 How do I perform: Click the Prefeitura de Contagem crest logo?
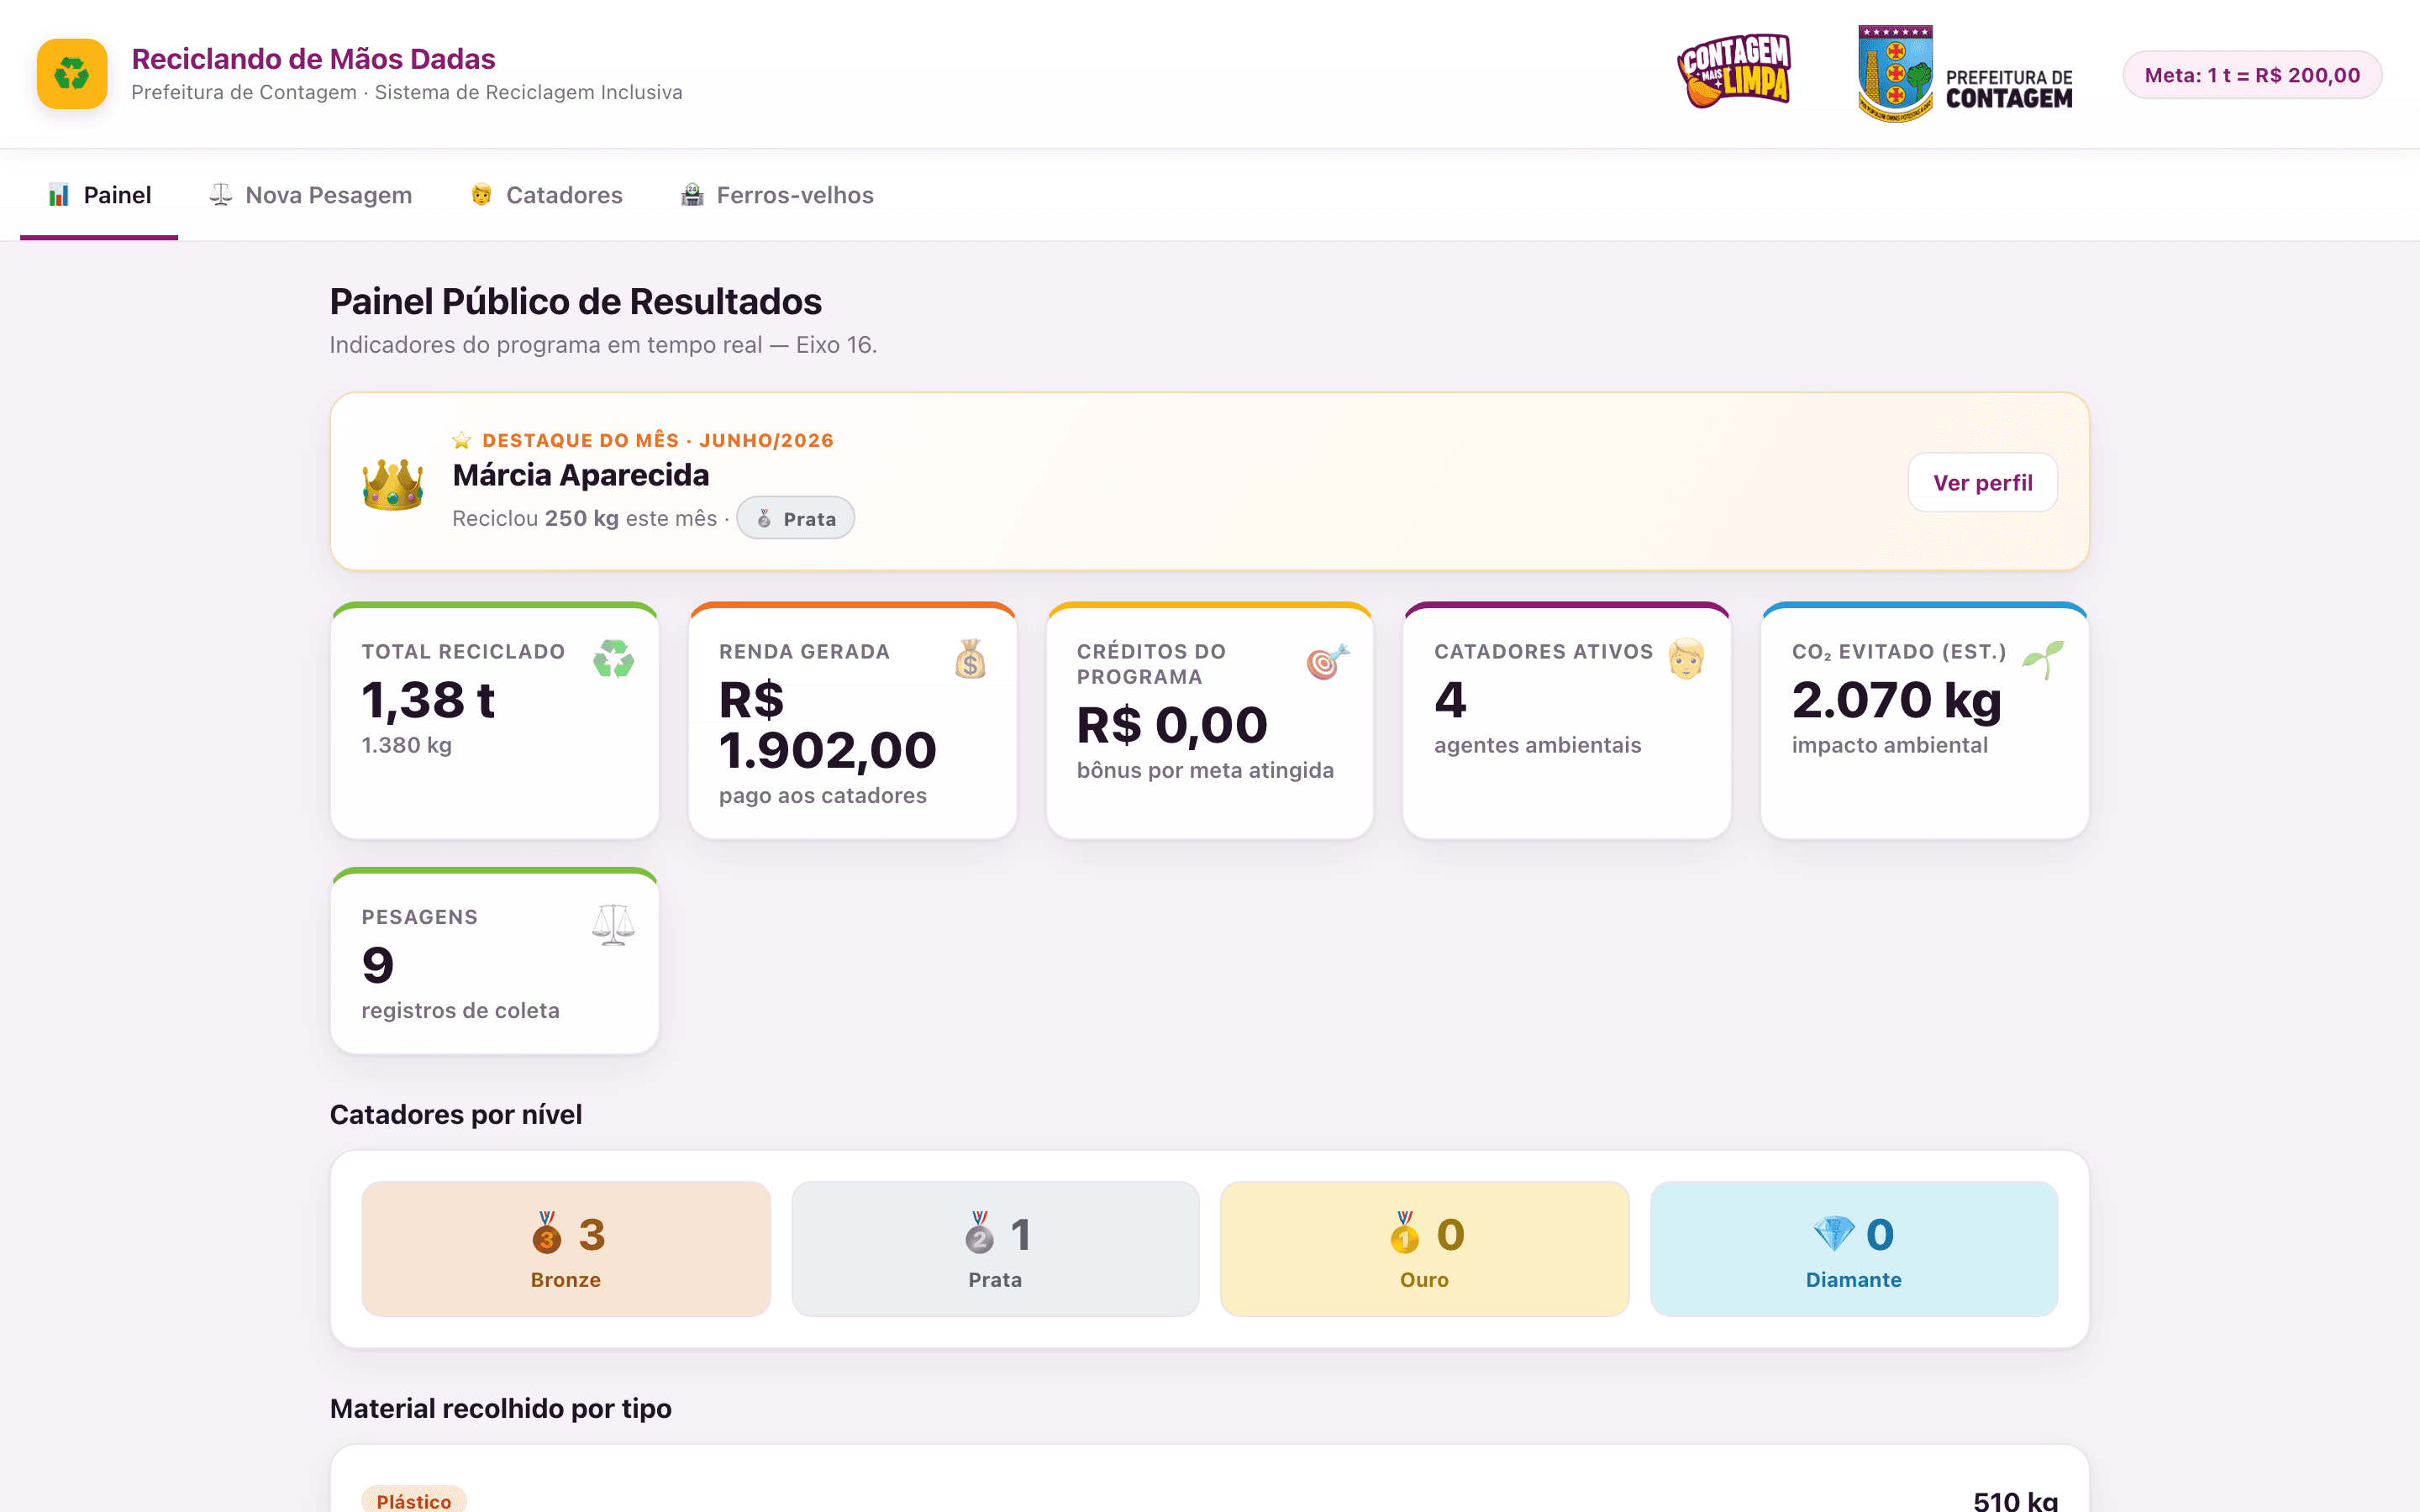(1964, 74)
